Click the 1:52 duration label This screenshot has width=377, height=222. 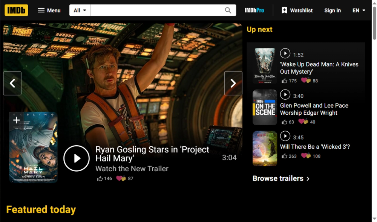coord(298,55)
